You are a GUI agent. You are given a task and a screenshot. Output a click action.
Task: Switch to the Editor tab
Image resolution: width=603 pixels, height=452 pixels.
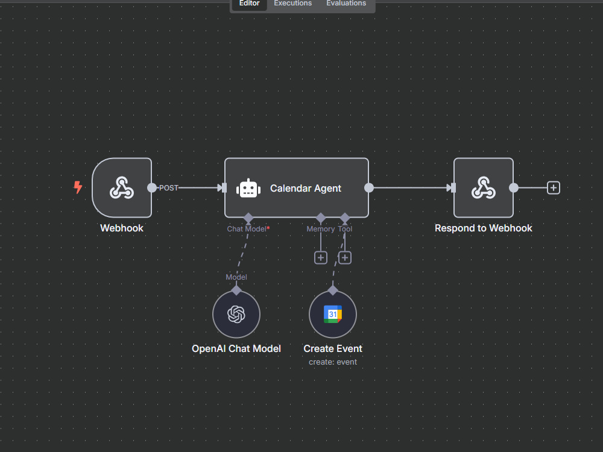(249, 4)
